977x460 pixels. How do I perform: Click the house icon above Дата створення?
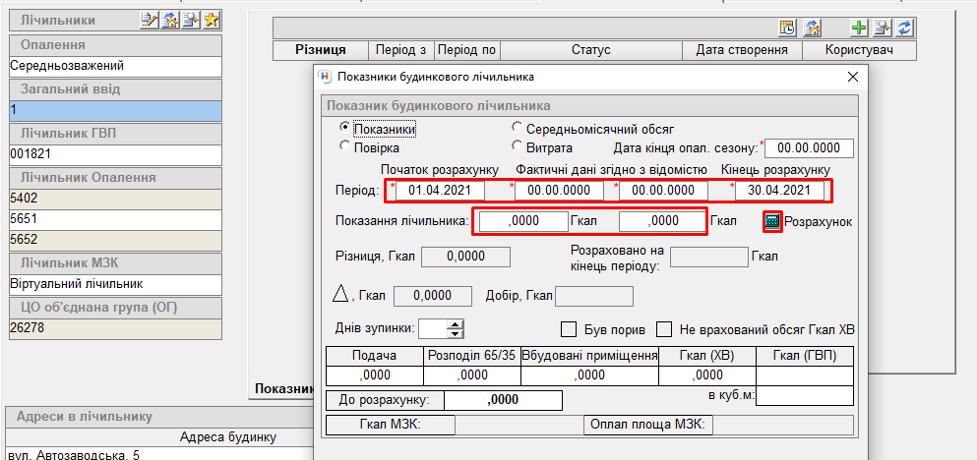[x=813, y=28]
